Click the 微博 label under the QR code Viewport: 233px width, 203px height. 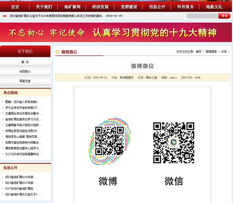(x=108, y=181)
